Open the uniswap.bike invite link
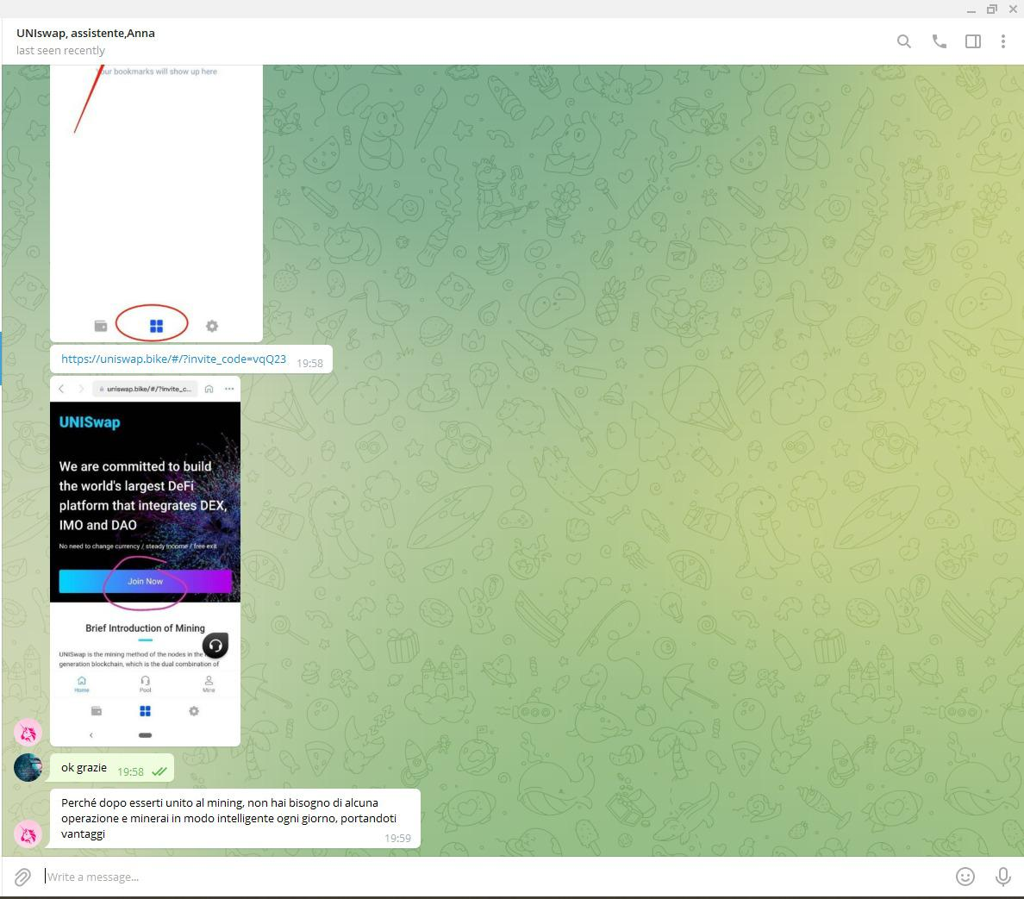Image resolution: width=1024 pixels, height=899 pixels. click(x=173, y=359)
